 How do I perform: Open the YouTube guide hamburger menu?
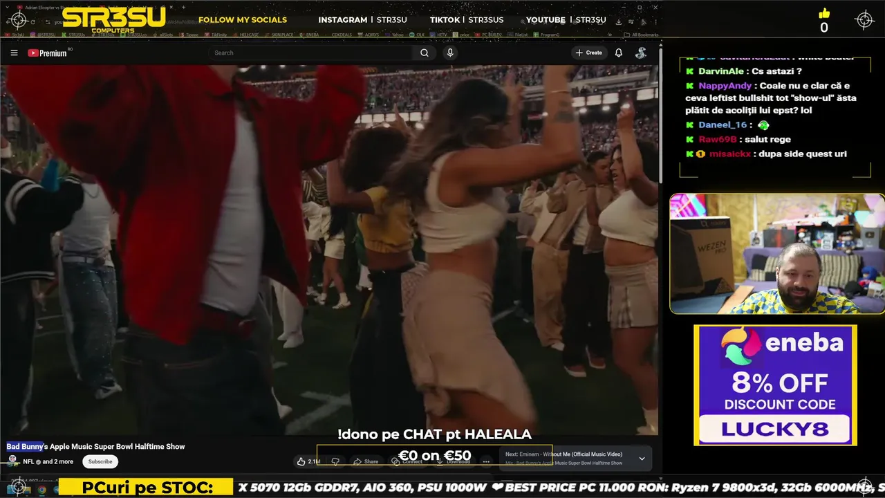point(14,53)
